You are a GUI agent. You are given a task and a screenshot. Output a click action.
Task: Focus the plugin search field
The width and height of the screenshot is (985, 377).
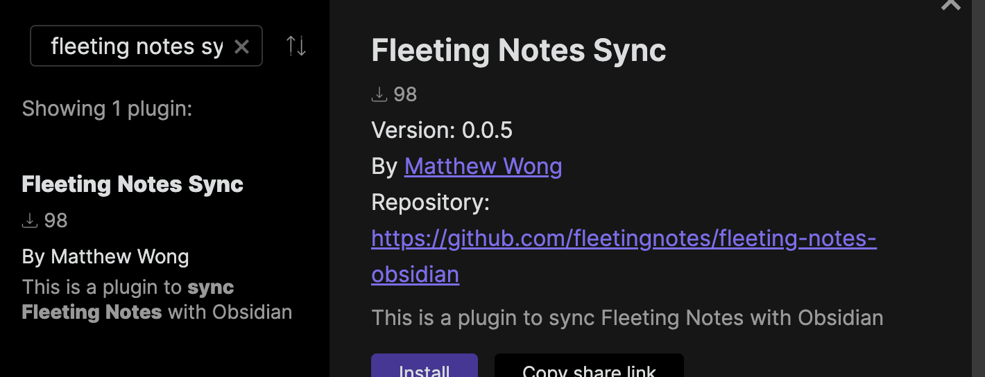pyautogui.click(x=137, y=46)
